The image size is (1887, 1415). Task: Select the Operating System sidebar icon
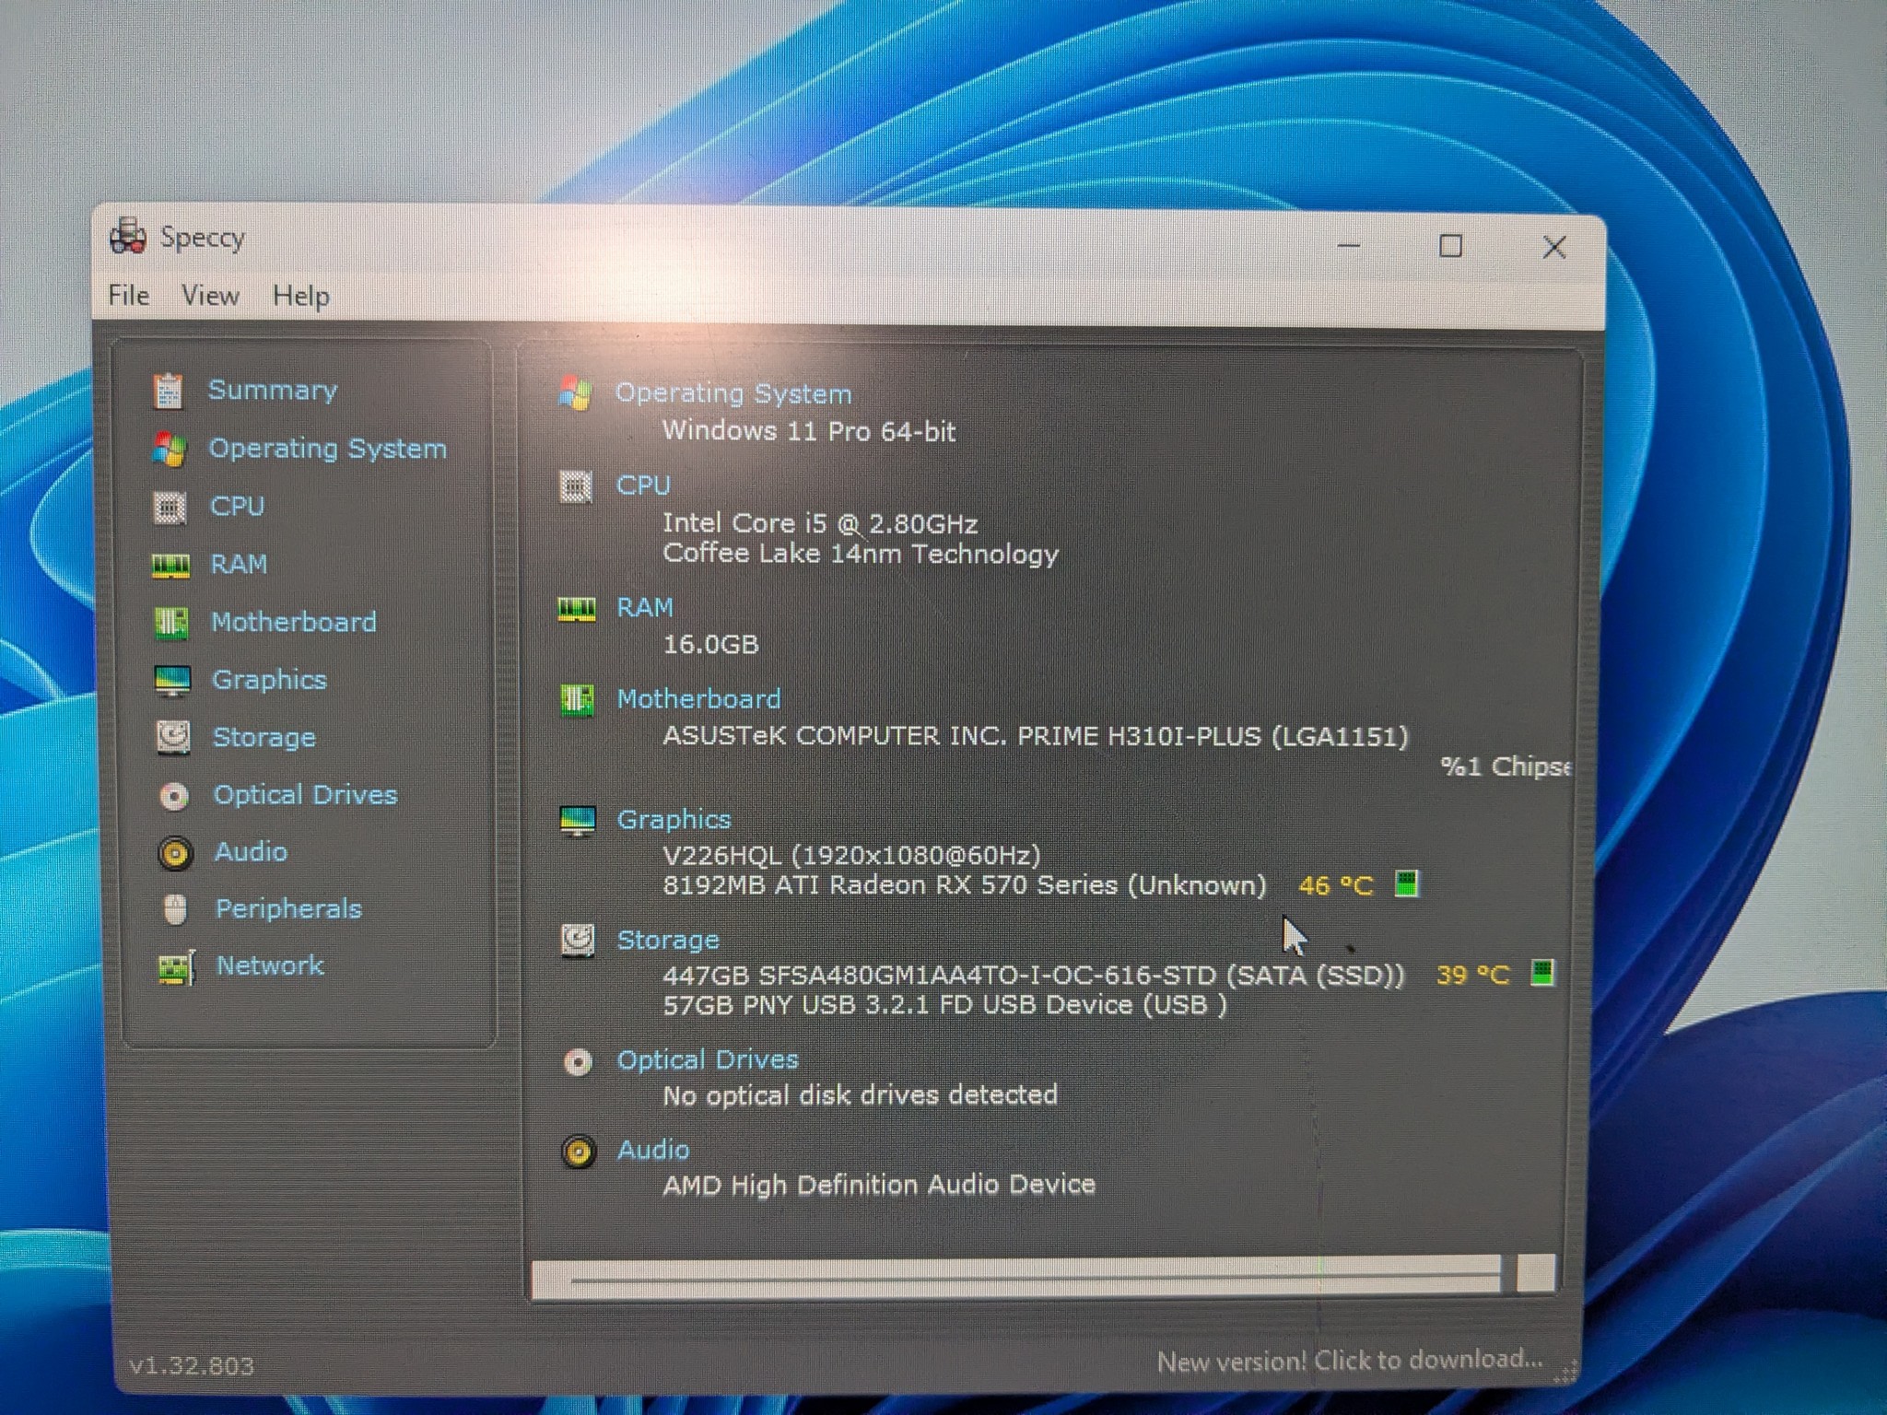(x=170, y=449)
